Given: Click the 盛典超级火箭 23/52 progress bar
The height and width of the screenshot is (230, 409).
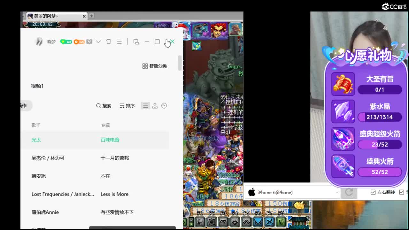Looking at the screenshot, I should tap(380, 144).
